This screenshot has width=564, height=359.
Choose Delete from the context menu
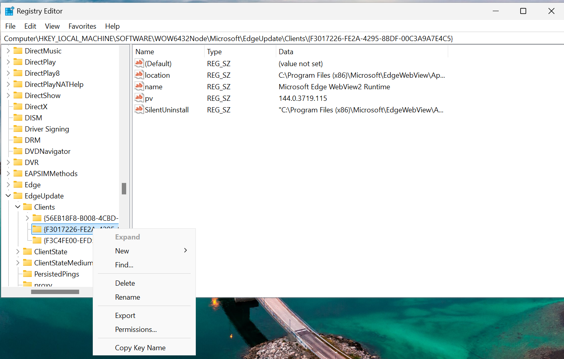(144, 283)
